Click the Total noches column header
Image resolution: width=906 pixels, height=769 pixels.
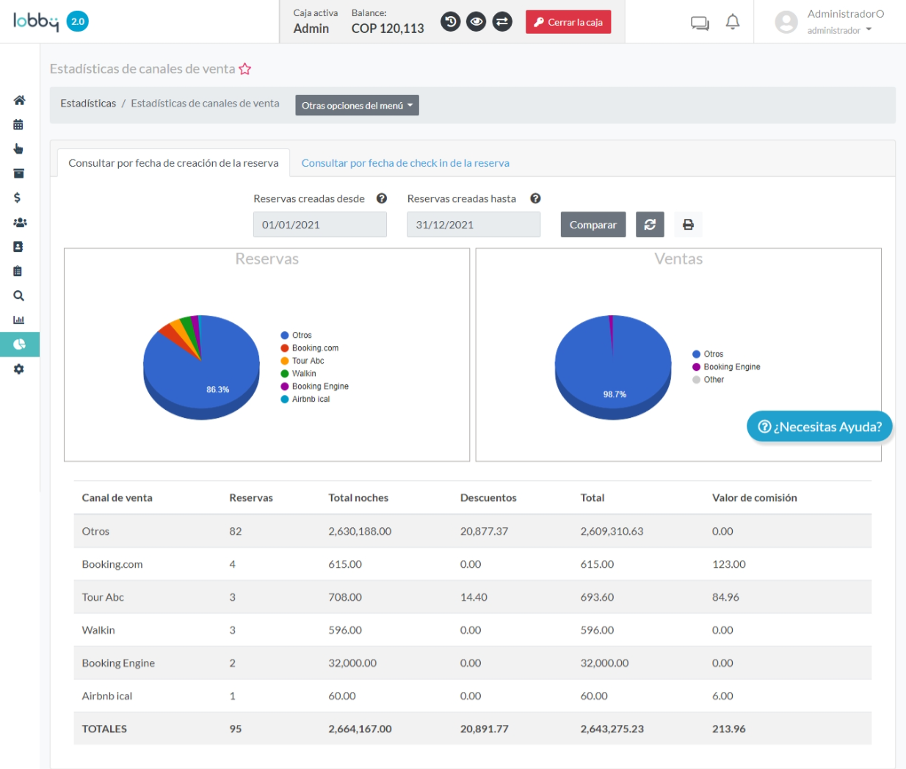[358, 498]
